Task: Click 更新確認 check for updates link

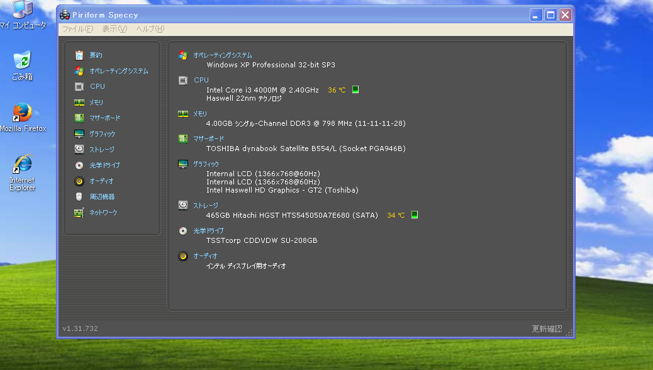Action: tap(547, 328)
